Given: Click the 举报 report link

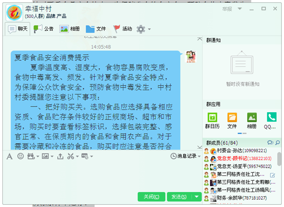Looking at the screenshot, I should pyautogui.click(x=227, y=9).
